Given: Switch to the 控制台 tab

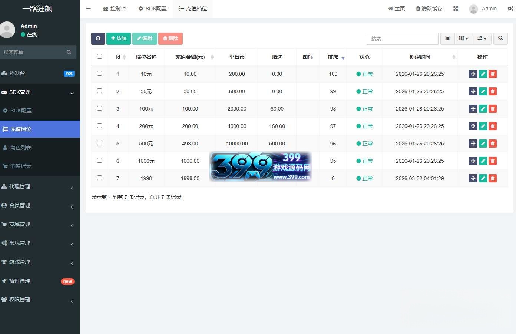Looking at the screenshot, I should 115,9.
